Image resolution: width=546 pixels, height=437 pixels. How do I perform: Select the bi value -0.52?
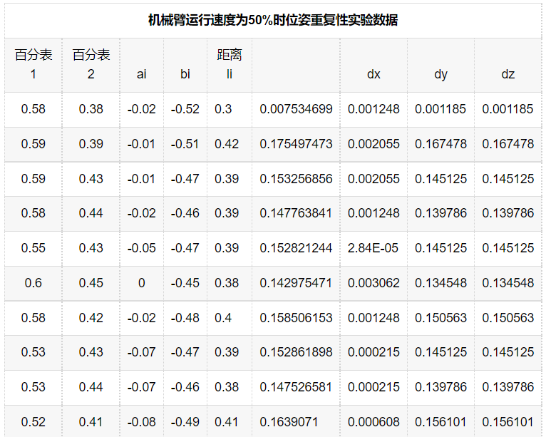point(185,109)
